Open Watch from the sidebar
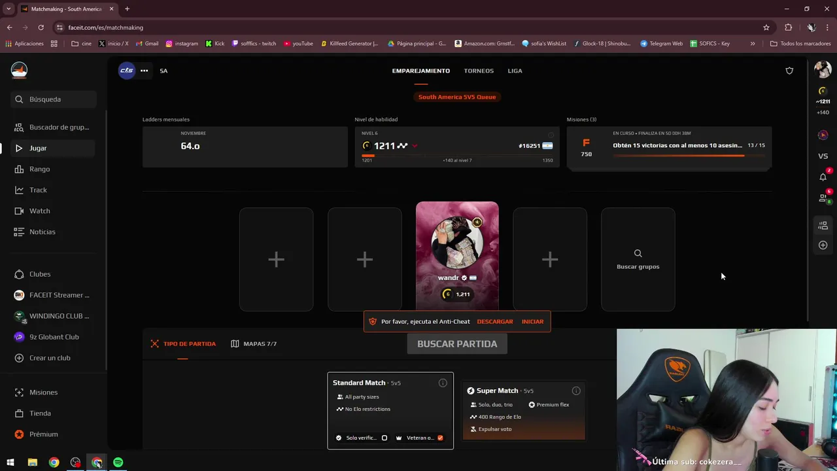The height and width of the screenshot is (471, 837). click(54, 211)
